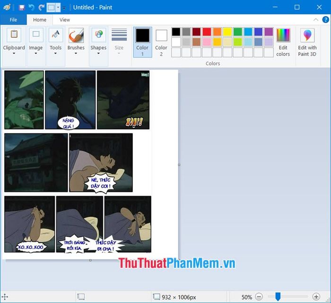Switch to the Home tab
The image size is (331, 303).
click(40, 20)
